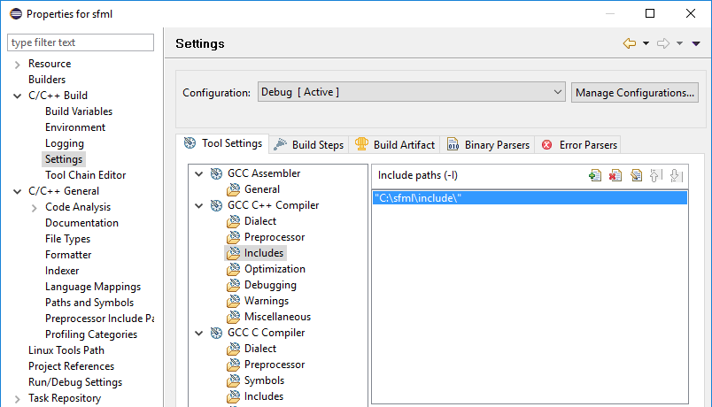Open the Paths and Symbols page
The height and width of the screenshot is (407, 712).
click(x=89, y=303)
